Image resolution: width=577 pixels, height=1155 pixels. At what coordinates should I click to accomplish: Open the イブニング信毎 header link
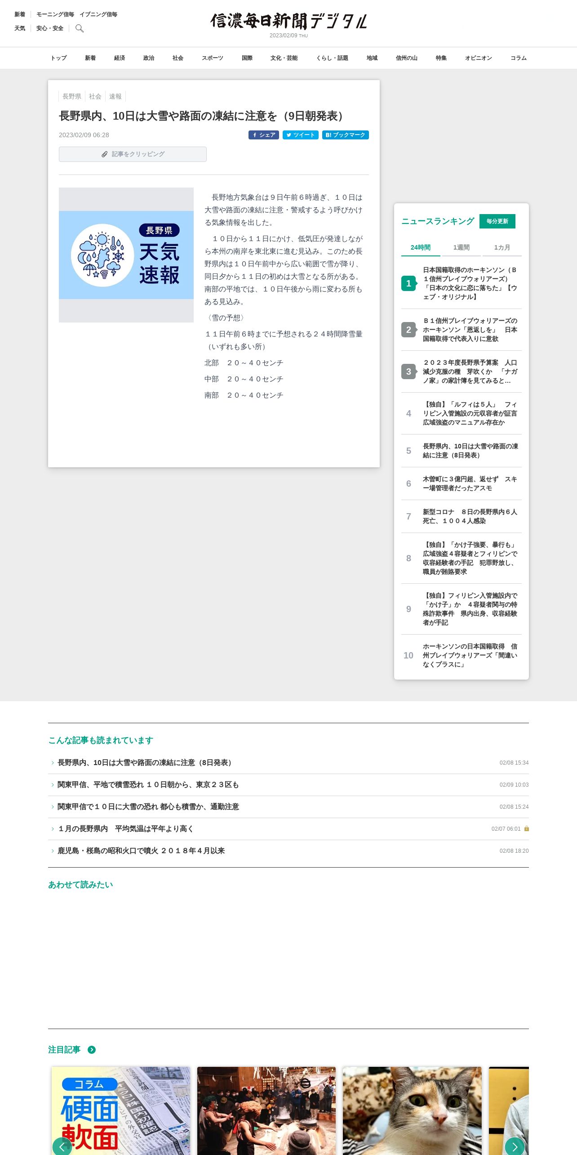coord(98,14)
